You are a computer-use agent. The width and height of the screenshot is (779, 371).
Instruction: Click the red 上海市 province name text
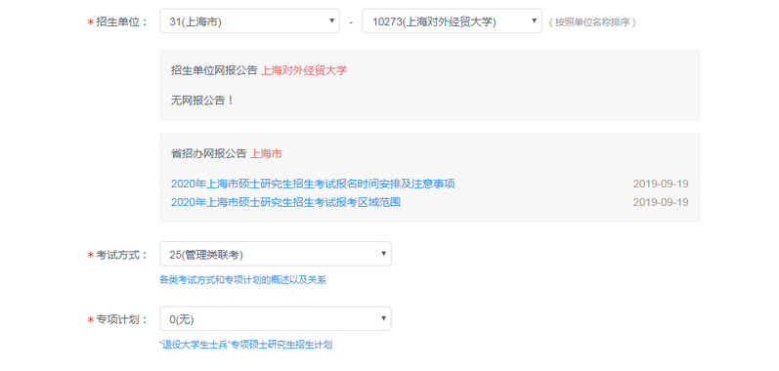266,153
